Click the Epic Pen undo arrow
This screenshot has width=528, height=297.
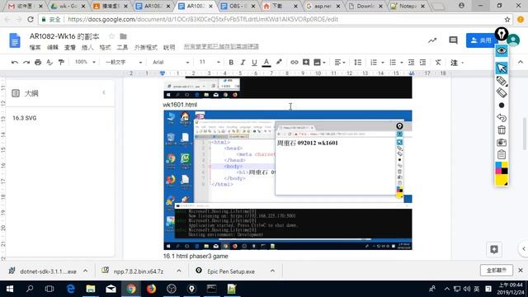(502, 118)
